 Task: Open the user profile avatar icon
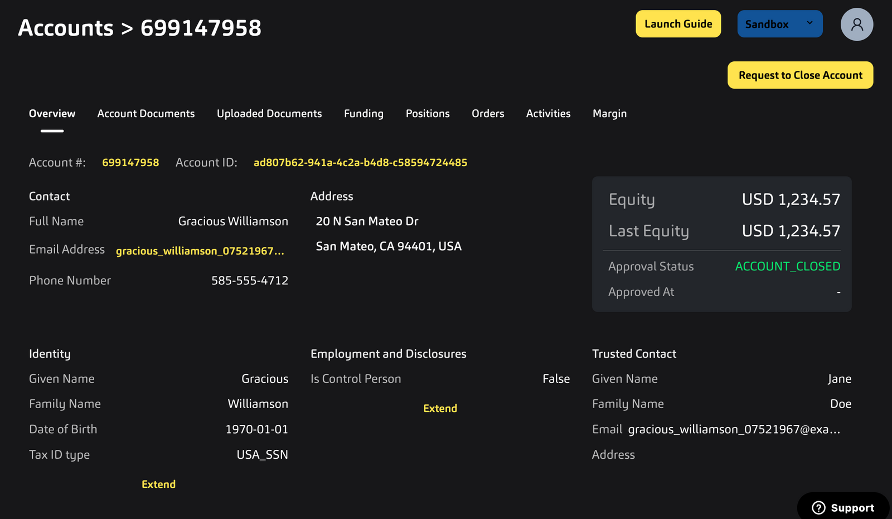pyautogui.click(x=857, y=24)
